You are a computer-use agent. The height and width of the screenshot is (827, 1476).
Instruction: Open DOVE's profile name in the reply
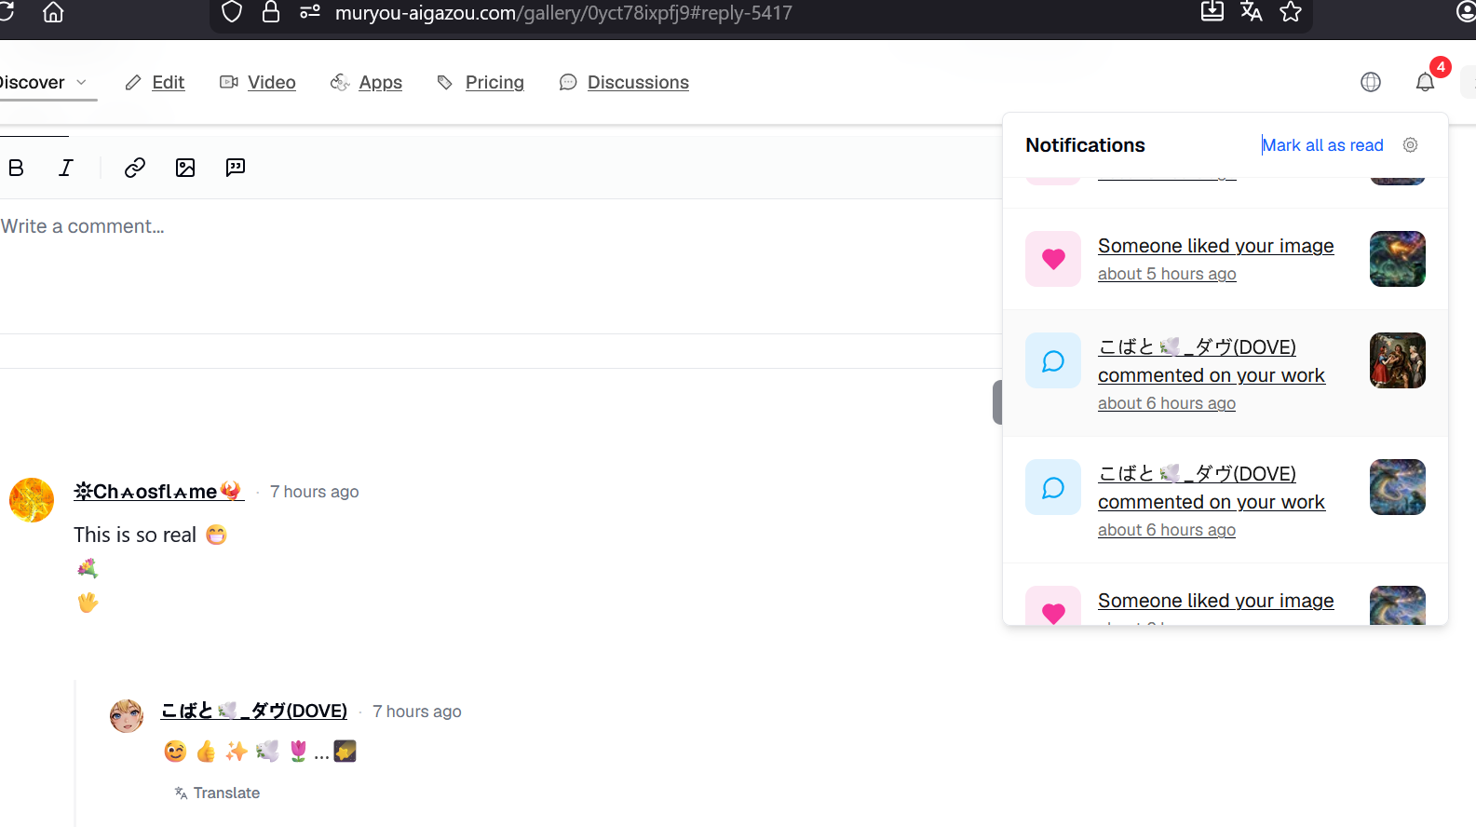point(254,711)
